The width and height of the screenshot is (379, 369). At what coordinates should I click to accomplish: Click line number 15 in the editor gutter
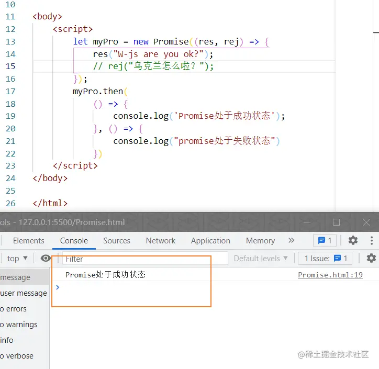[x=10, y=66]
